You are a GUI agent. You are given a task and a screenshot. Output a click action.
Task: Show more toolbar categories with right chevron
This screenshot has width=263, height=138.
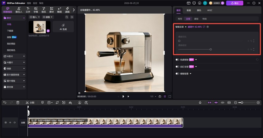tap(74, 10)
